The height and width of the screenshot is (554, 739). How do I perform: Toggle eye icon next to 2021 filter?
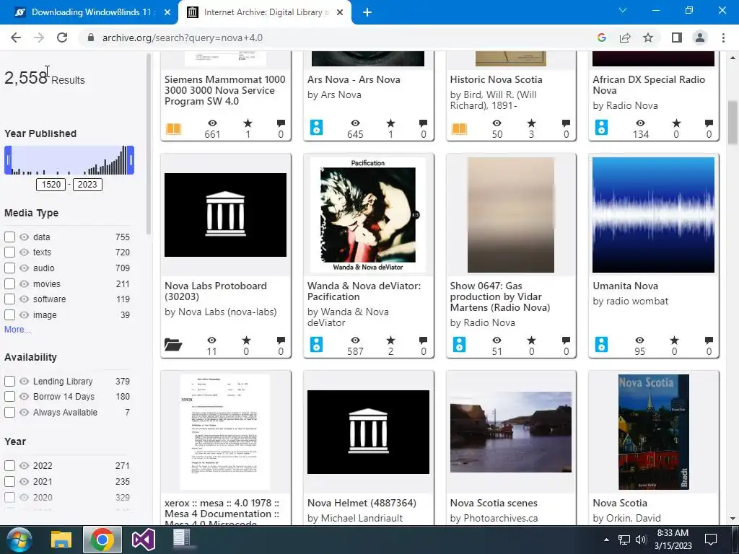(x=24, y=481)
